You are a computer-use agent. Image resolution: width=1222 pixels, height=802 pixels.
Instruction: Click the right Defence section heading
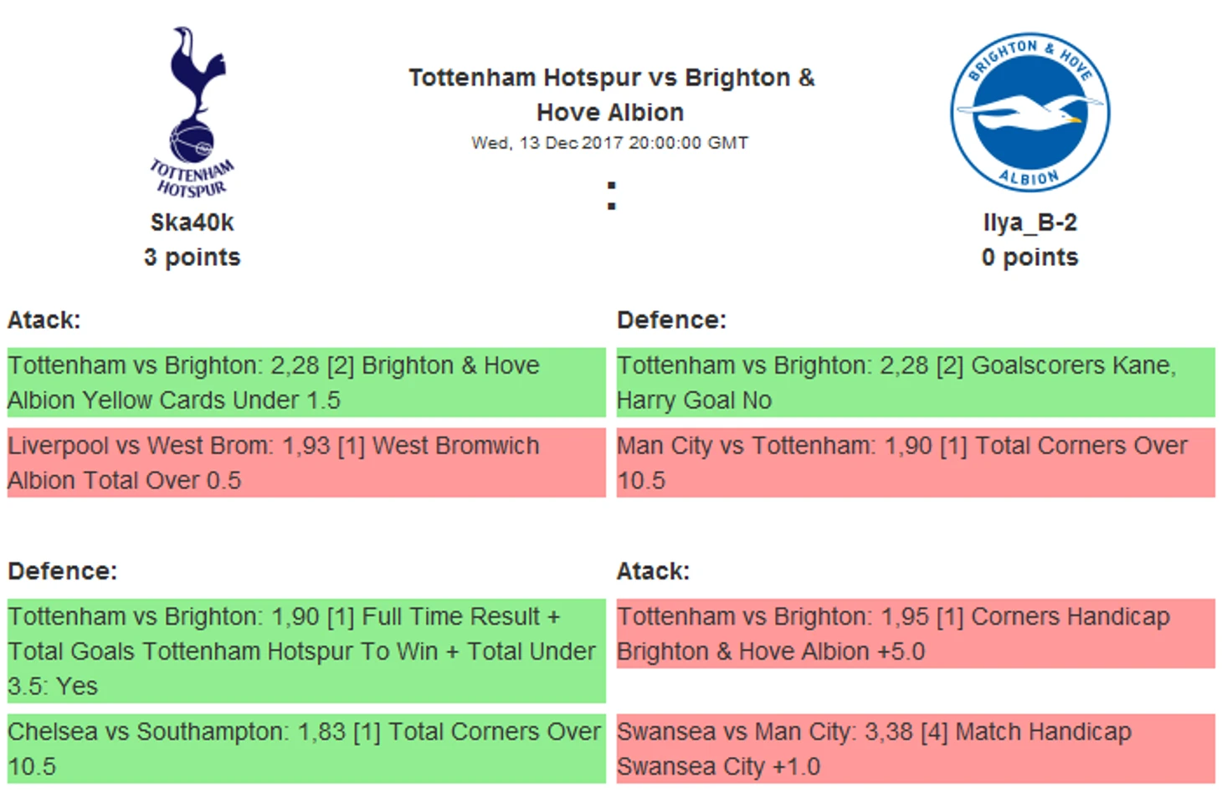tap(671, 320)
